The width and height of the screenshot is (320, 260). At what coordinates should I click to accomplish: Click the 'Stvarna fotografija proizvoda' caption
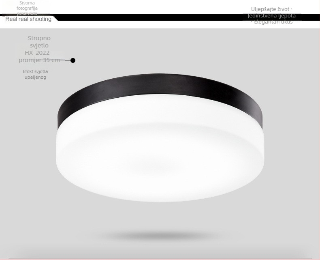point(27,8)
